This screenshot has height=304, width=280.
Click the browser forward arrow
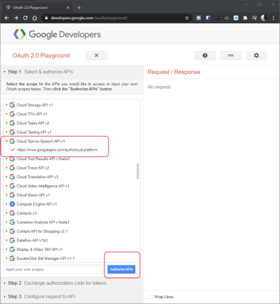16,18
